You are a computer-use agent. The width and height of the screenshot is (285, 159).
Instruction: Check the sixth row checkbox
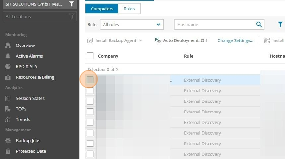[x=90, y=133]
